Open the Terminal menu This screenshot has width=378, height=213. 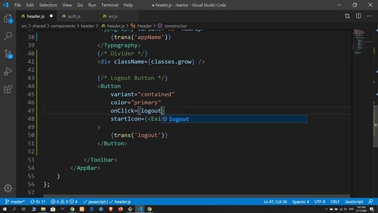click(x=110, y=5)
